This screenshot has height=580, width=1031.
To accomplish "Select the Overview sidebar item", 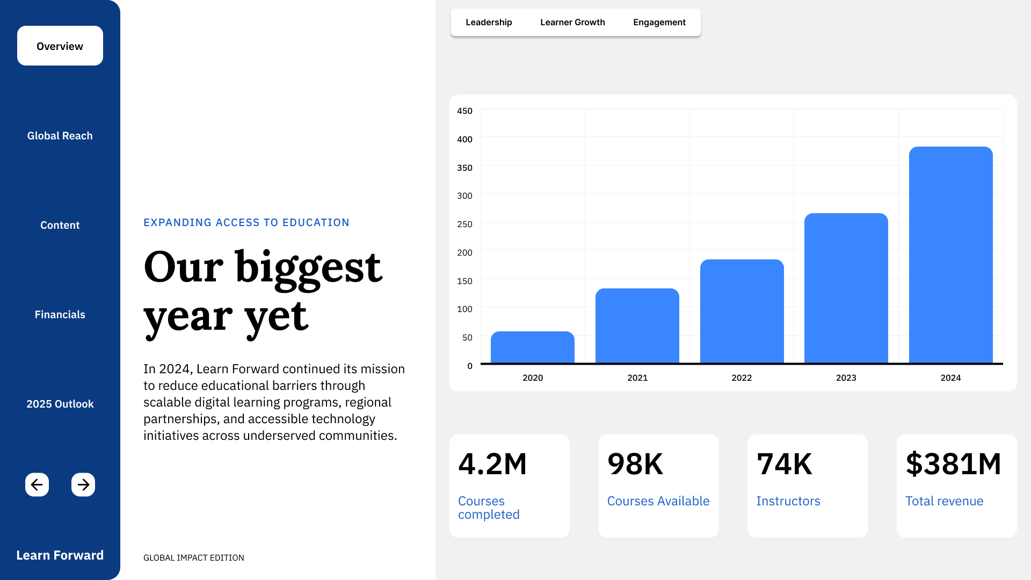I will pyautogui.click(x=60, y=46).
